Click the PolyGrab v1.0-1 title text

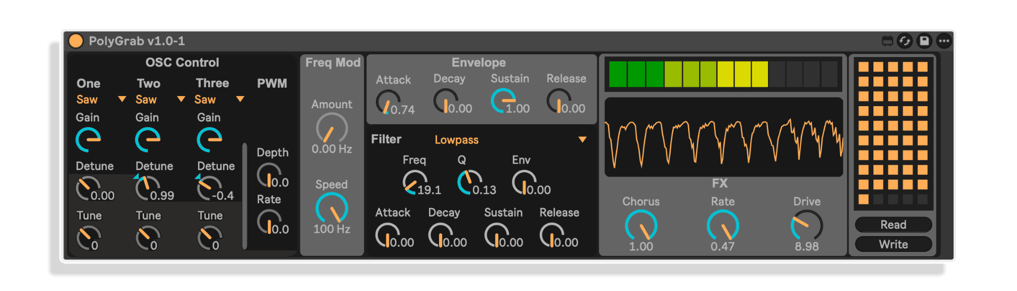coord(137,41)
